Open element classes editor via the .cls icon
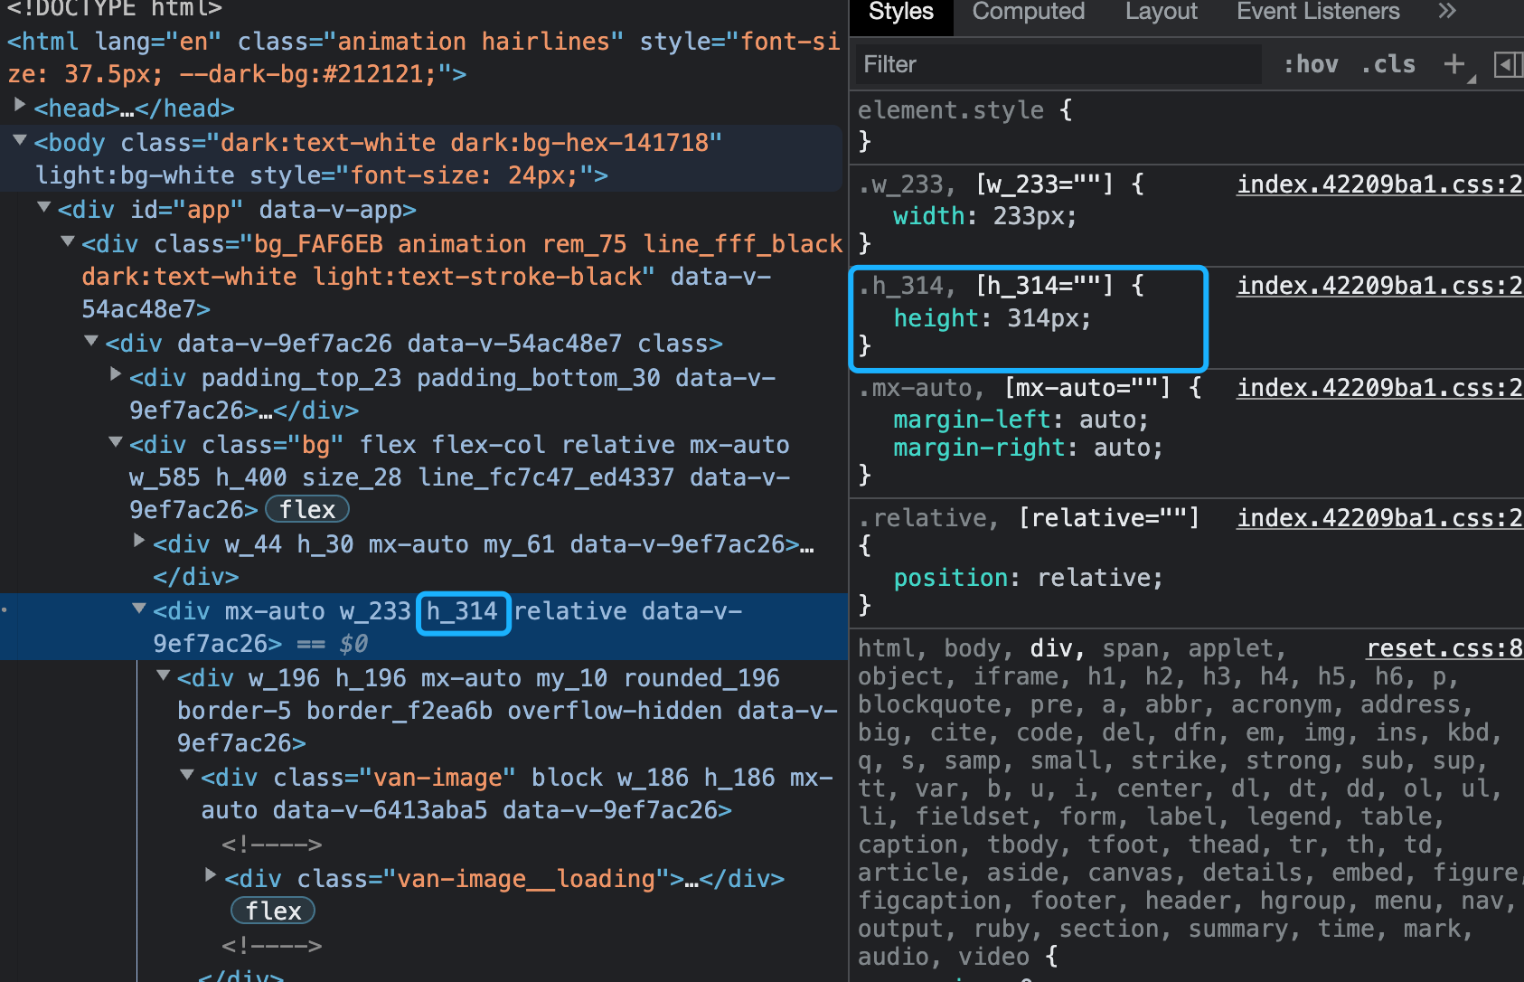1524x982 pixels. click(1388, 63)
